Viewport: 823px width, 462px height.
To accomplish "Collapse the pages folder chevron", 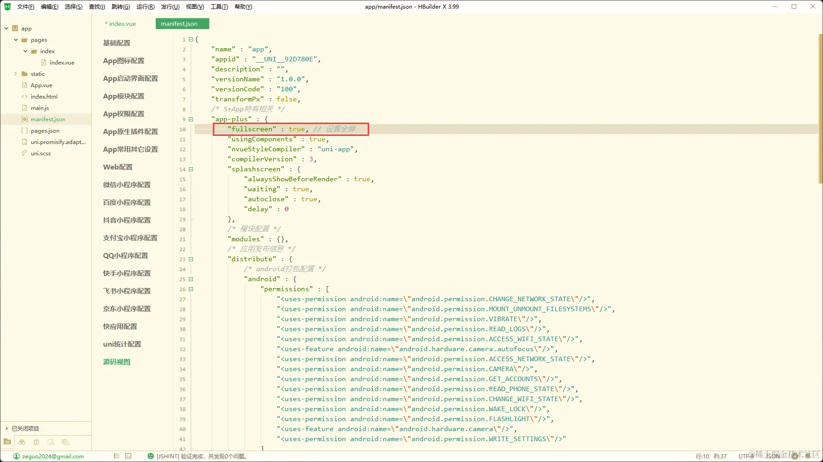I will pos(16,40).
